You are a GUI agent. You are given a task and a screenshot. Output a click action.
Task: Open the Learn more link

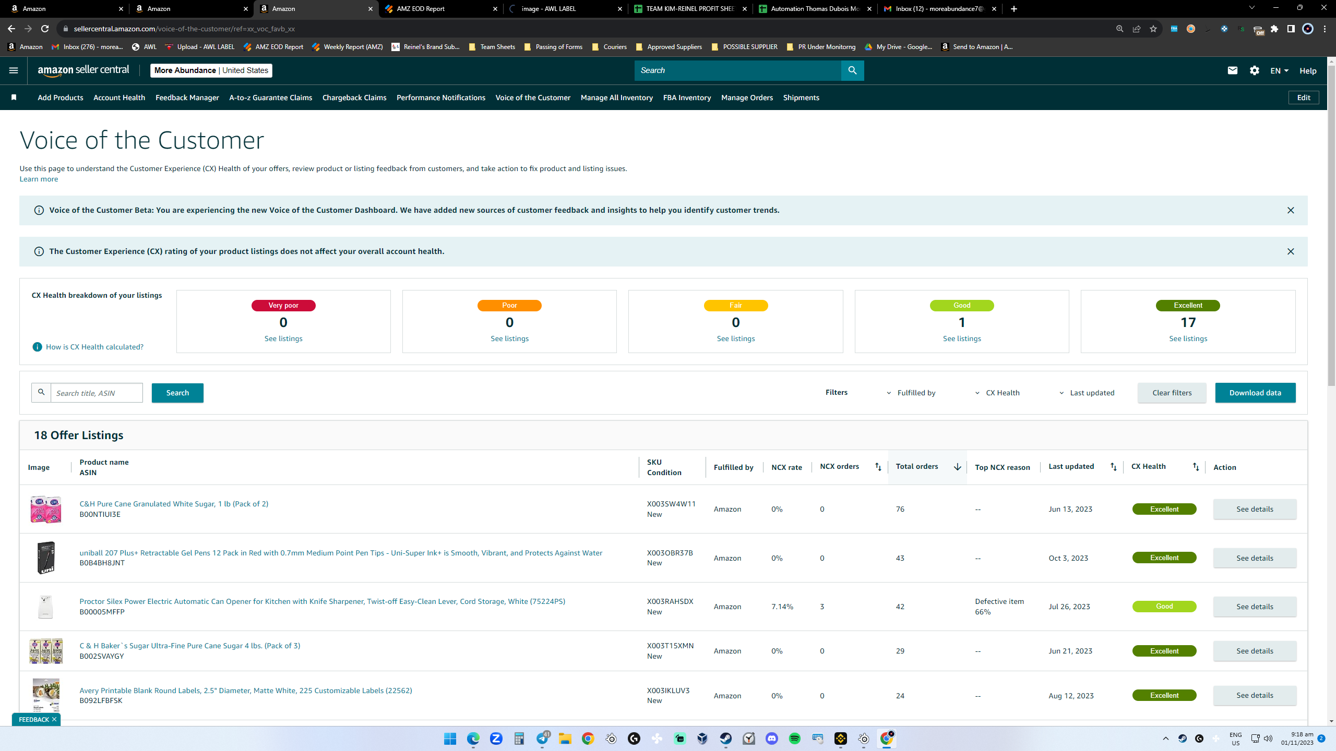[x=39, y=179]
